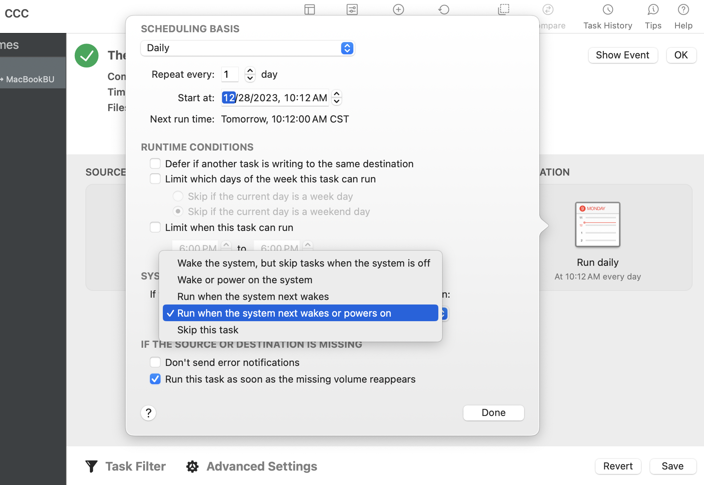Click the Repeat every stepper arrows

coord(250,74)
